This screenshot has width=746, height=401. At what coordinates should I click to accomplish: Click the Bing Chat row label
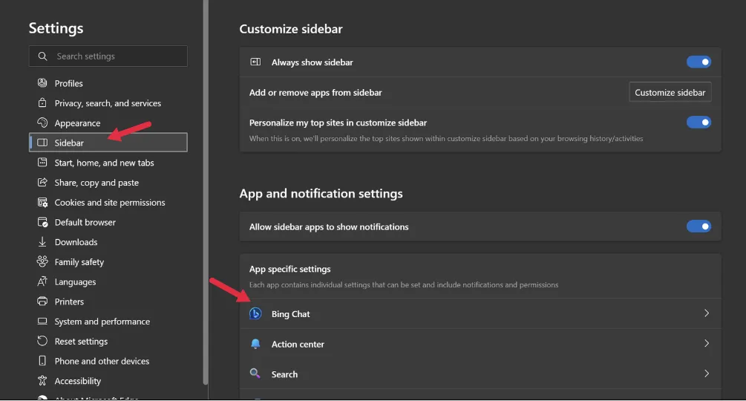290,314
